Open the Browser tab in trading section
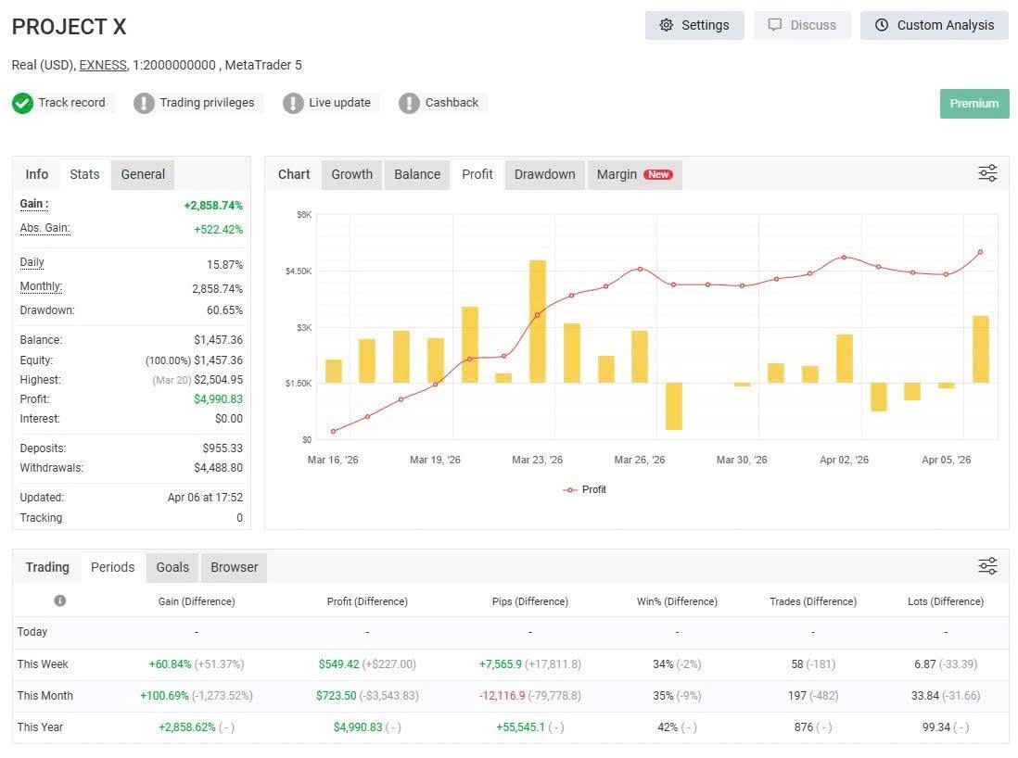1018x758 pixels. pos(234,567)
